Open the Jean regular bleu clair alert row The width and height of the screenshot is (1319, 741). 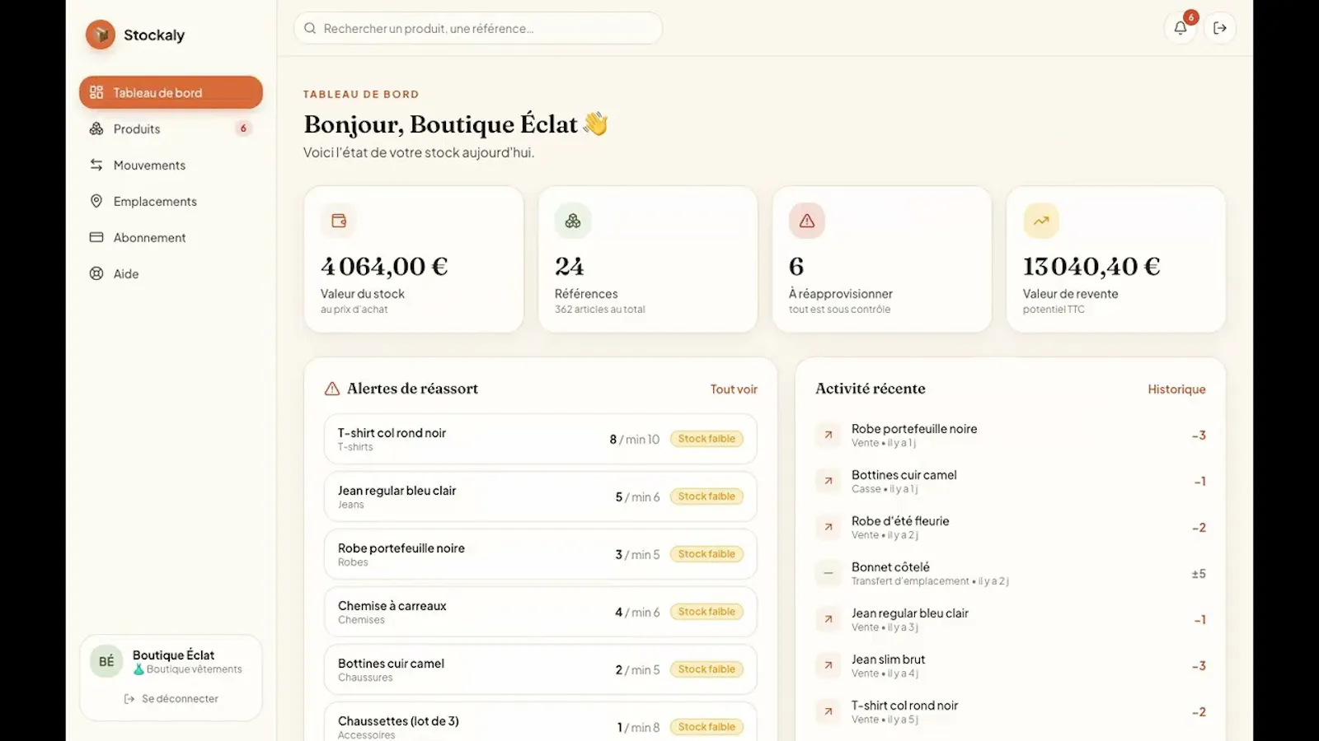tap(541, 496)
